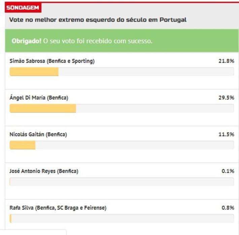The width and height of the screenshot is (239, 235).
Task: Select the Rafa Silva option label
Action: pyautogui.click(x=58, y=208)
